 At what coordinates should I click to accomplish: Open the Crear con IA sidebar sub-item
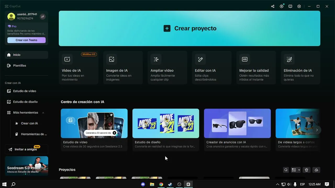(x=29, y=123)
